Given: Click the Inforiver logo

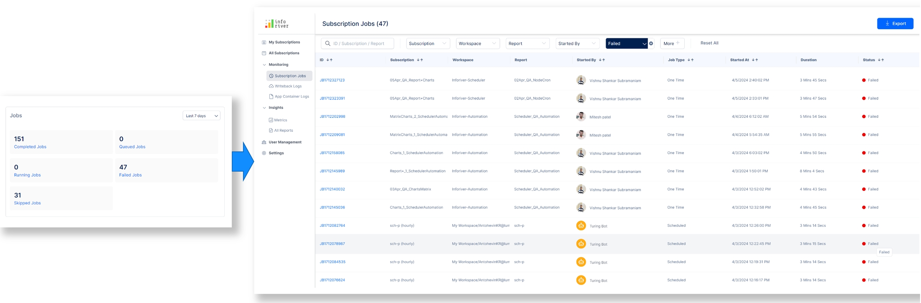Looking at the screenshot, I should click(x=277, y=24).
